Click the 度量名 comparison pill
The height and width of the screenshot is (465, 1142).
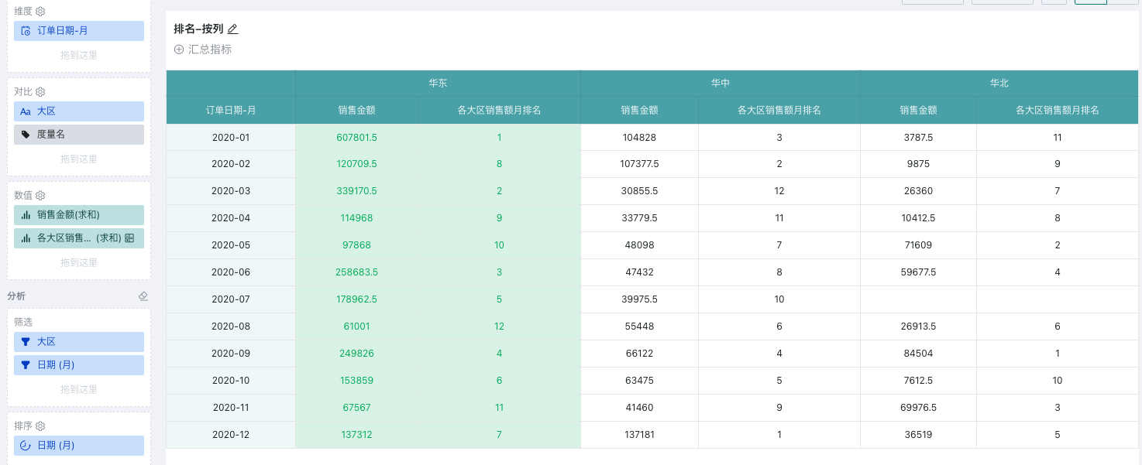tap(79, 135)
